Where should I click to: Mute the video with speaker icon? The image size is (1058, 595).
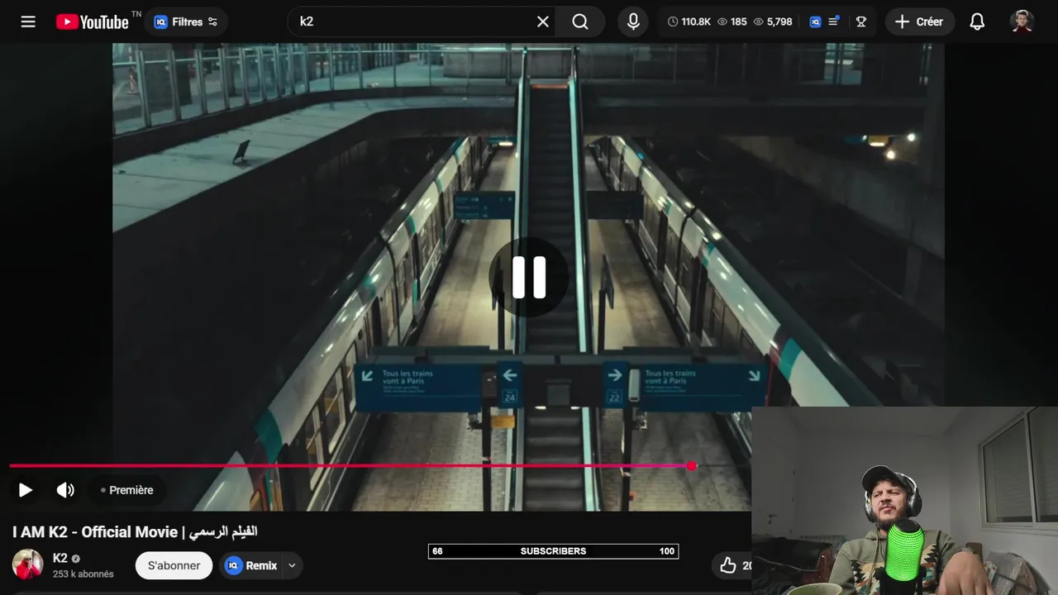click(65, 490)
